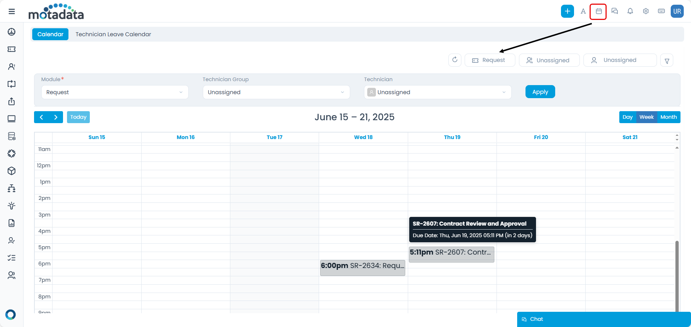The image size is (691, 327).
Task: Switch to the Technician Leave Calendar tab
Action: click(113, 34)
